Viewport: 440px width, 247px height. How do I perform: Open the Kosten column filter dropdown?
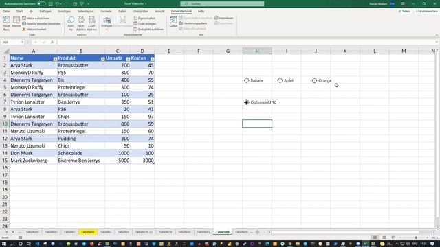coord(152,59)
